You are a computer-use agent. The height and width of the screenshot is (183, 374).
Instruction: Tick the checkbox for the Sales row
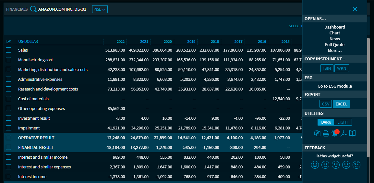[8, 50]
